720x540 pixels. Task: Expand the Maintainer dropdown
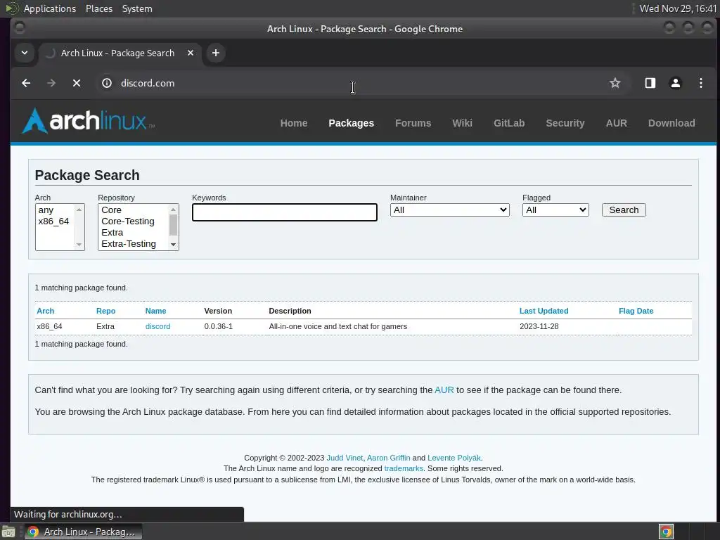[x=449, y=210]
